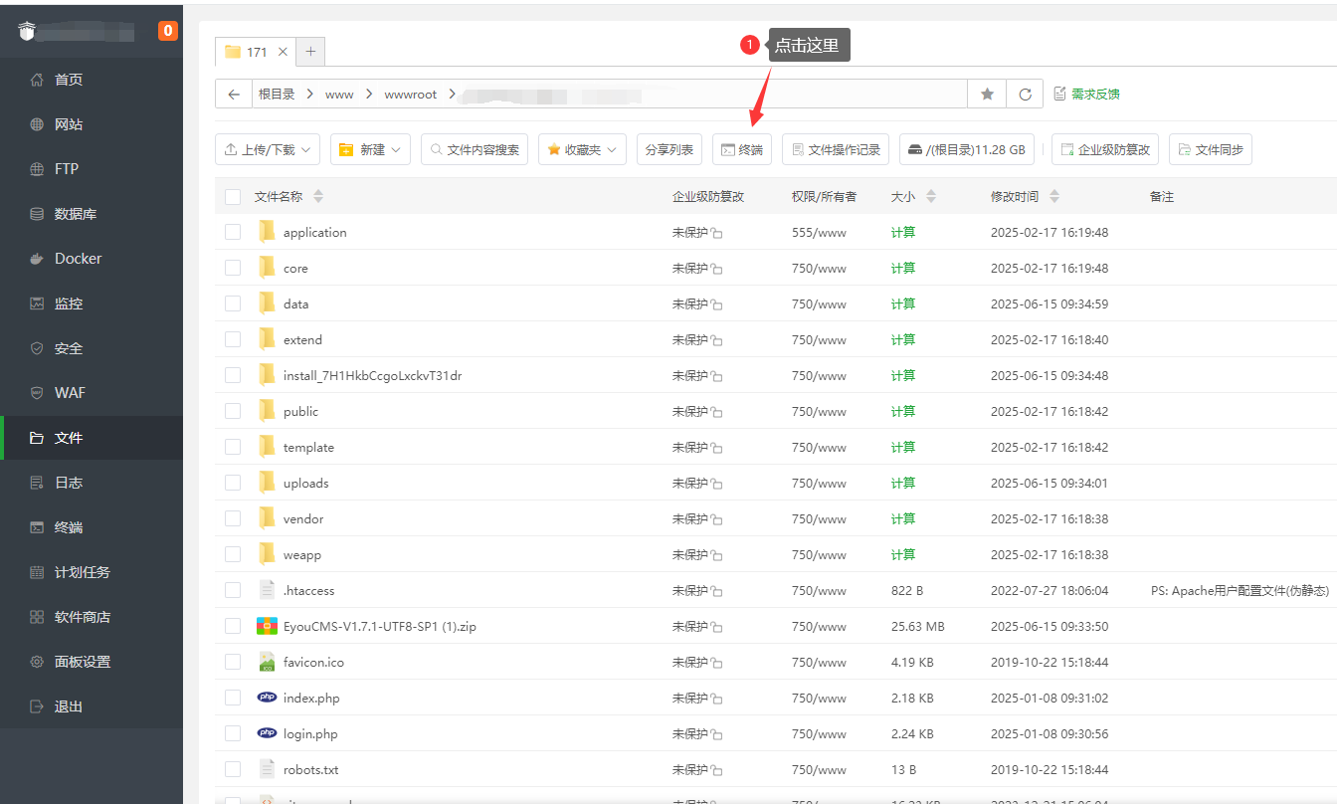Open the EyouCMS zip file icon
1337x804 pixels.
point(267,626)
